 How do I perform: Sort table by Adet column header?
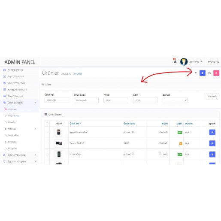pyautogui.click(x=180, y=124)
